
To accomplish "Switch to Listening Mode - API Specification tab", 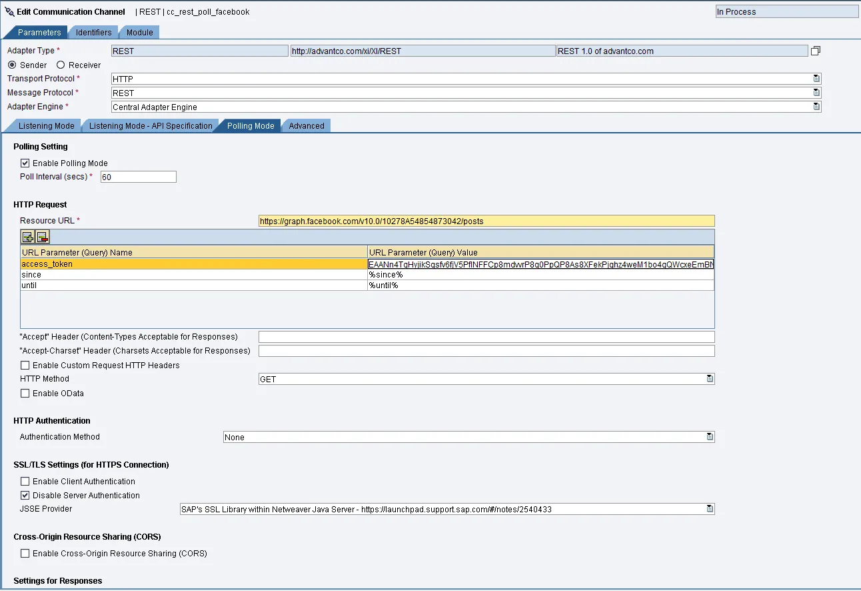I will click(151, 126).
